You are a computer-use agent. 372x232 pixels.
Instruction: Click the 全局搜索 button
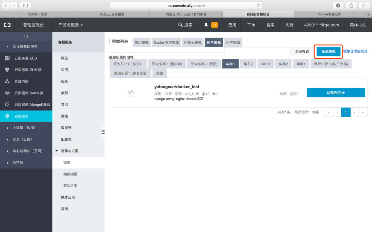tap(302, 51)
